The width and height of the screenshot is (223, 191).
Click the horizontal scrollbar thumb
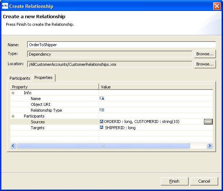[103, 146]
